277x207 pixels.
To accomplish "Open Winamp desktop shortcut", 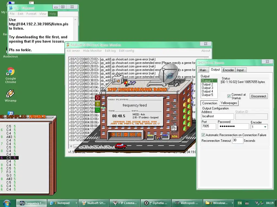I will 11,96.
